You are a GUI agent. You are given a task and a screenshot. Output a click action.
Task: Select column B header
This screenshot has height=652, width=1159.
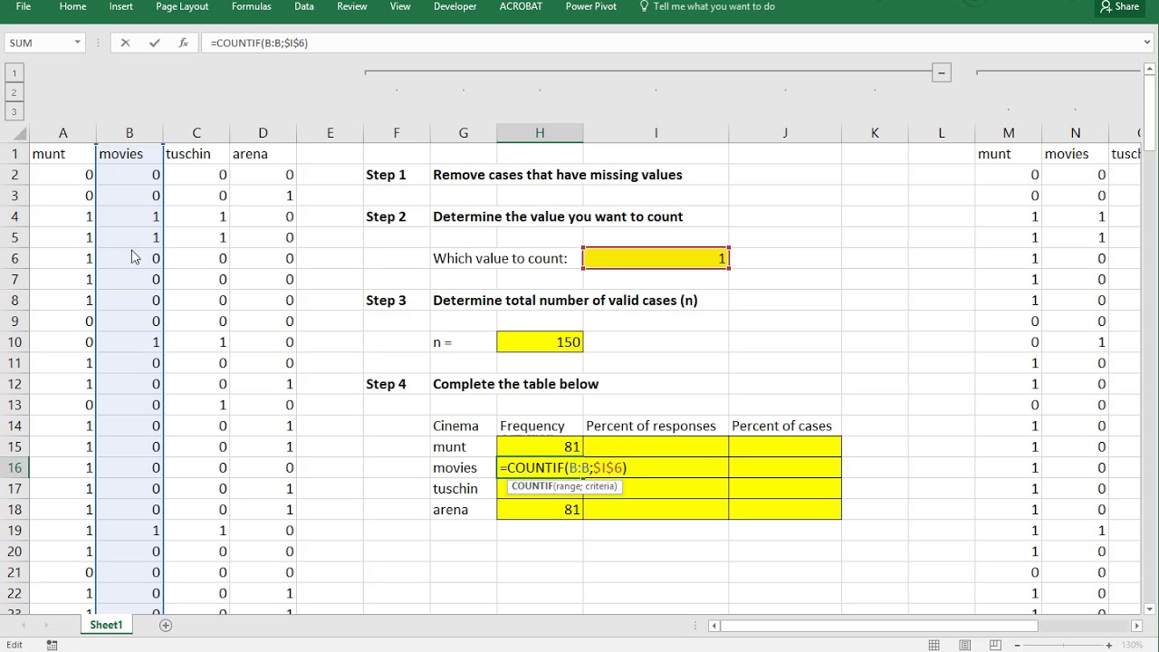click(x=129, y=133)
